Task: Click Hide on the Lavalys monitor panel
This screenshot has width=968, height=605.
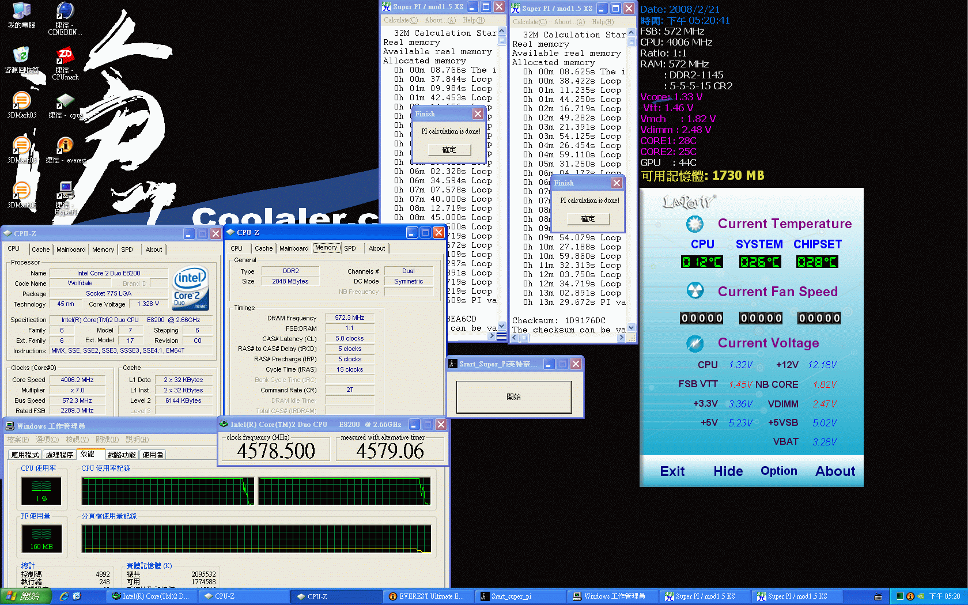Action: (x=728, y=471)
